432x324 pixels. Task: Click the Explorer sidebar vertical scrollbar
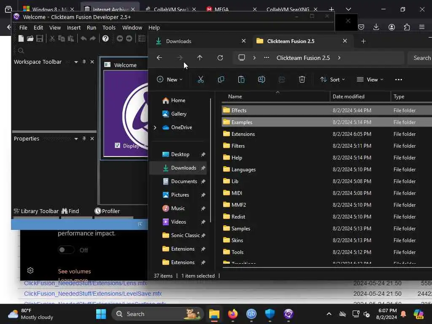[211, 160]
